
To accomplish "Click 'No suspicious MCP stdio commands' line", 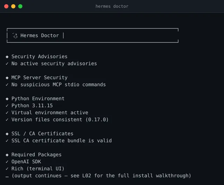I will coord(58,85).
